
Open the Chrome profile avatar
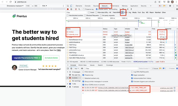[x=172, y=2]
